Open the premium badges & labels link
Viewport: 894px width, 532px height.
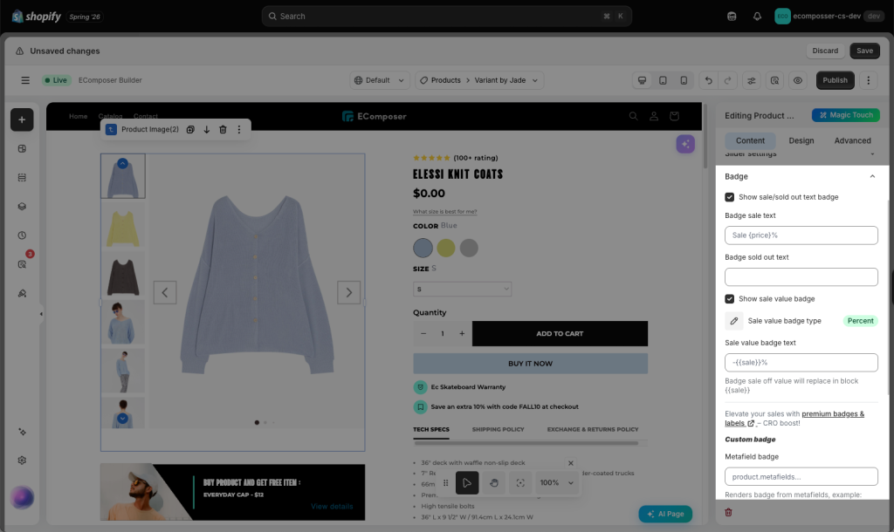[794, 419]
